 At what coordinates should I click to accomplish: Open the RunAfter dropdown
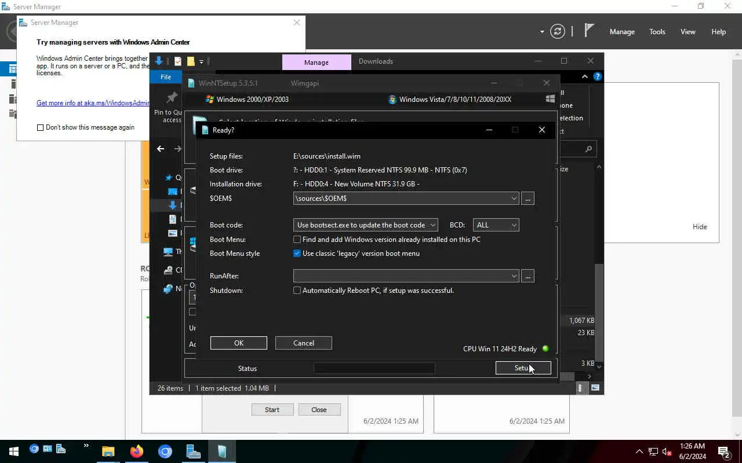tap(514, 276)
